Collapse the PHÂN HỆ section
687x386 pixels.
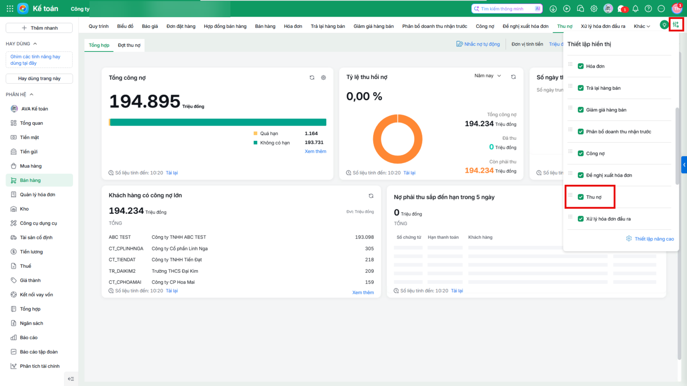point(31,94)
